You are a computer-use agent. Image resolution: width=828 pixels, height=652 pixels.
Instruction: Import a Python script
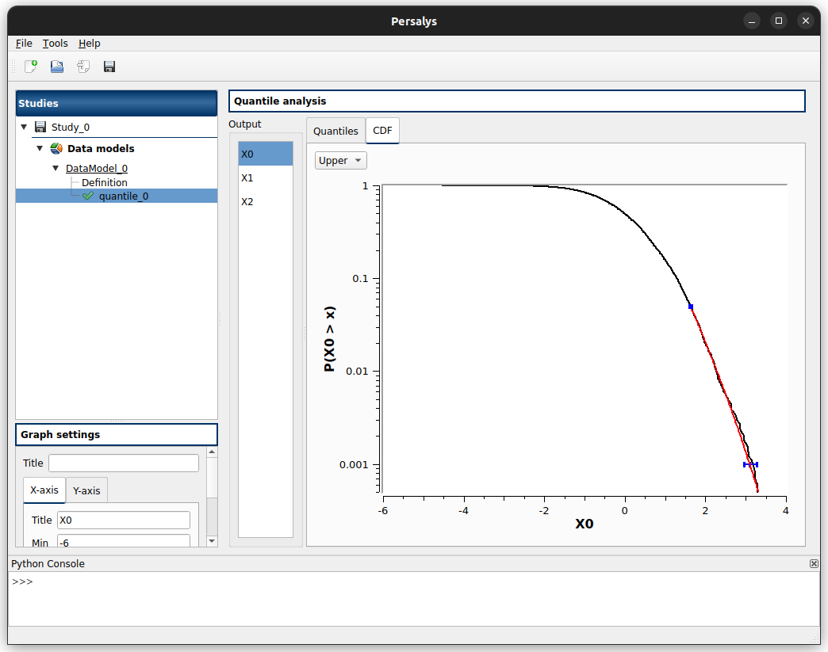82,67
